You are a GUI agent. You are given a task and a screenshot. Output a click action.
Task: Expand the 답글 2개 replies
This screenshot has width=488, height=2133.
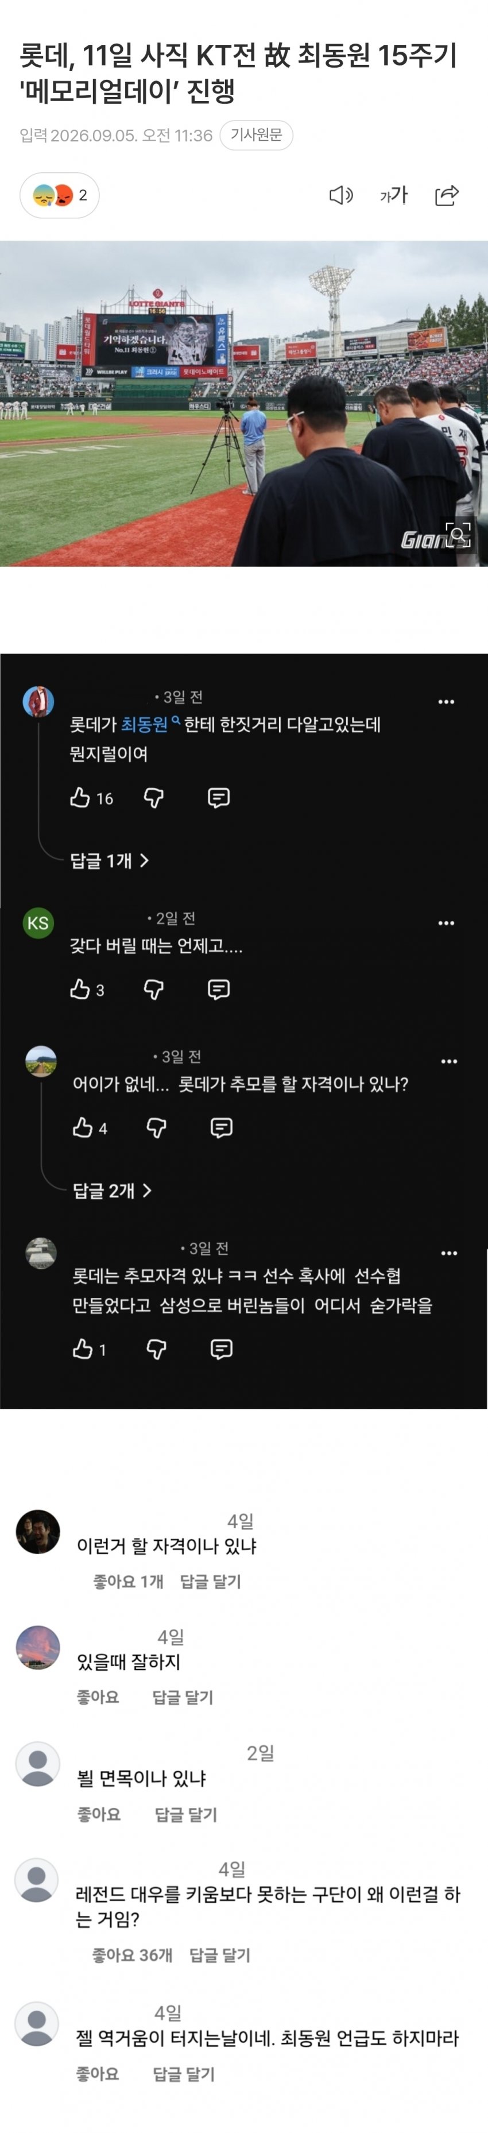pyautogui.click(x=111, y=1191)
